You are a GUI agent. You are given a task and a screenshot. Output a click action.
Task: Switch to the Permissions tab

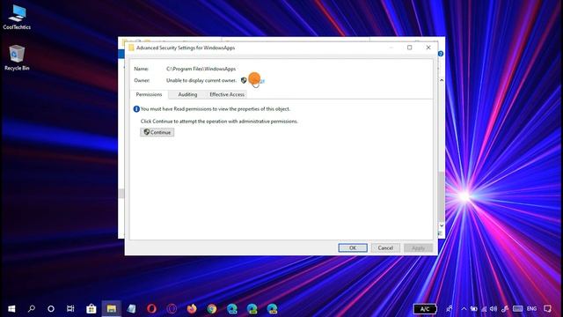tap(149, 94)
